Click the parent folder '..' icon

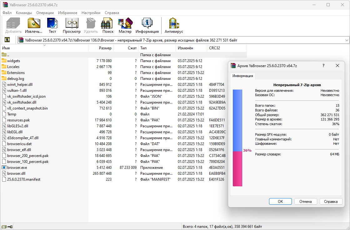click(x=4, y=55)
